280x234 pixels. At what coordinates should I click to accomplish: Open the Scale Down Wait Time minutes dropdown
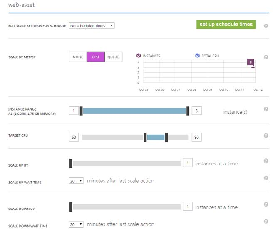click(x=76, y=224)
